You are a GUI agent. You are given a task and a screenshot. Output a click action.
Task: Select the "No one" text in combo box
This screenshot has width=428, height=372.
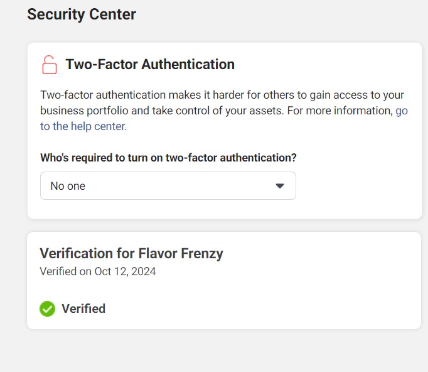68,186
